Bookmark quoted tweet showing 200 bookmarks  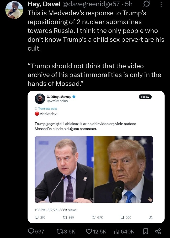tap(126, 217)
